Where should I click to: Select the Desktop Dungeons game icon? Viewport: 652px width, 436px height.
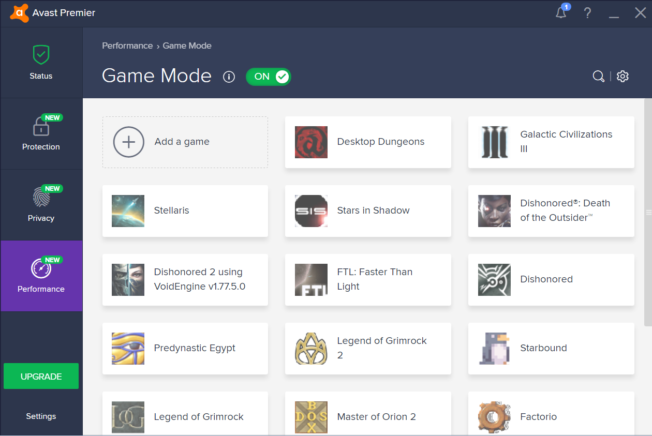[311, 142]
